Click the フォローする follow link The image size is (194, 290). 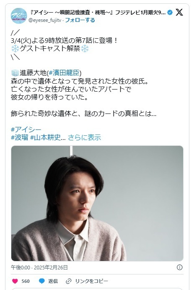coord(80,20)
